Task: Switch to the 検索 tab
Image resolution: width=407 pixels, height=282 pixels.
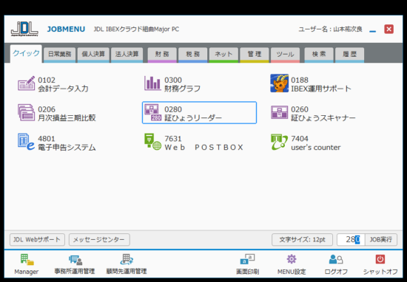Action: pyautogui.click(x=319, y=55)
